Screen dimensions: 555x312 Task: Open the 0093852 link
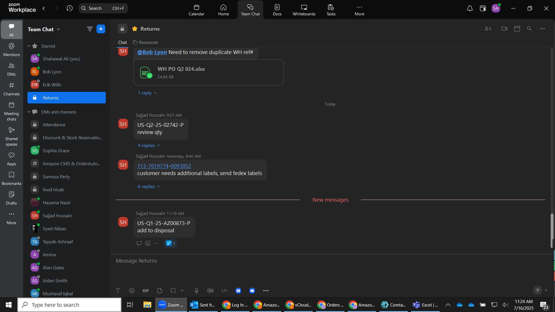[181, 166]
